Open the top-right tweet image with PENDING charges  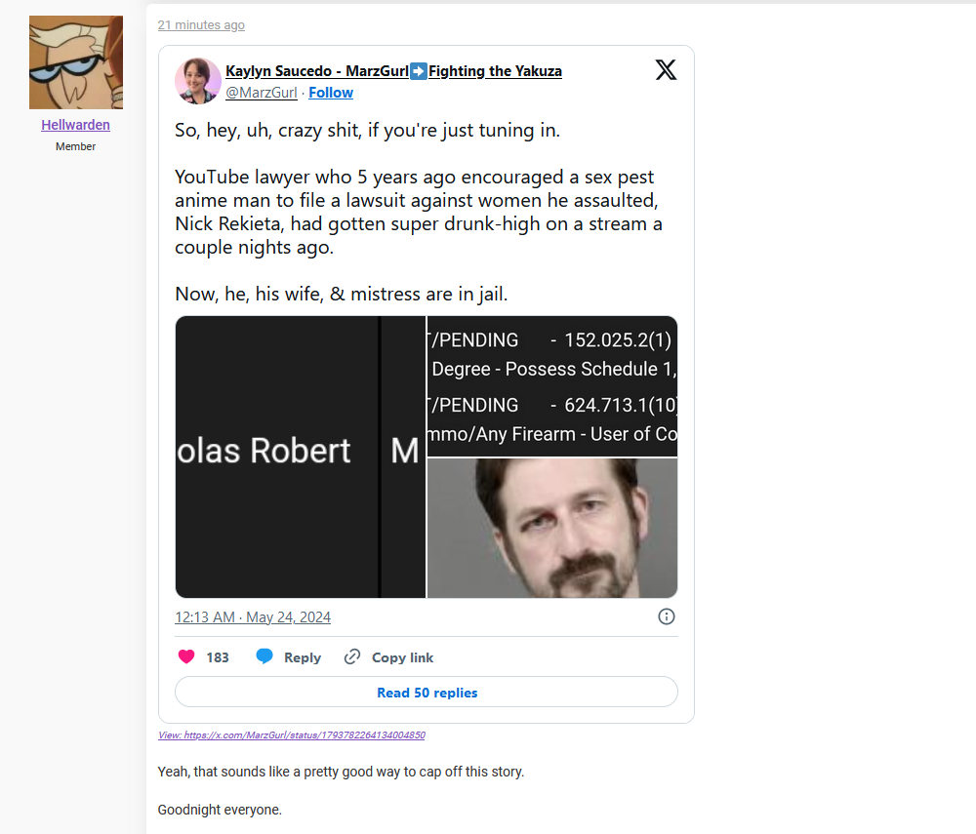coord(552,386)
